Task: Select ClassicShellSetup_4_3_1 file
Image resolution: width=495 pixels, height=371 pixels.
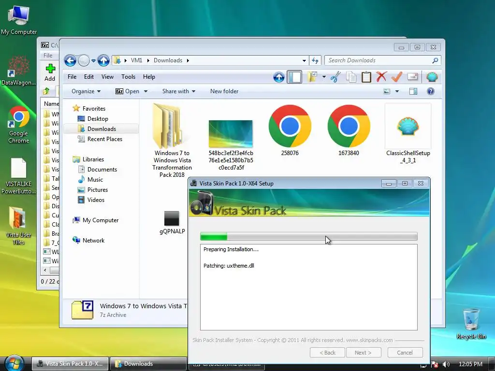Action: click(x=408, y=133)
